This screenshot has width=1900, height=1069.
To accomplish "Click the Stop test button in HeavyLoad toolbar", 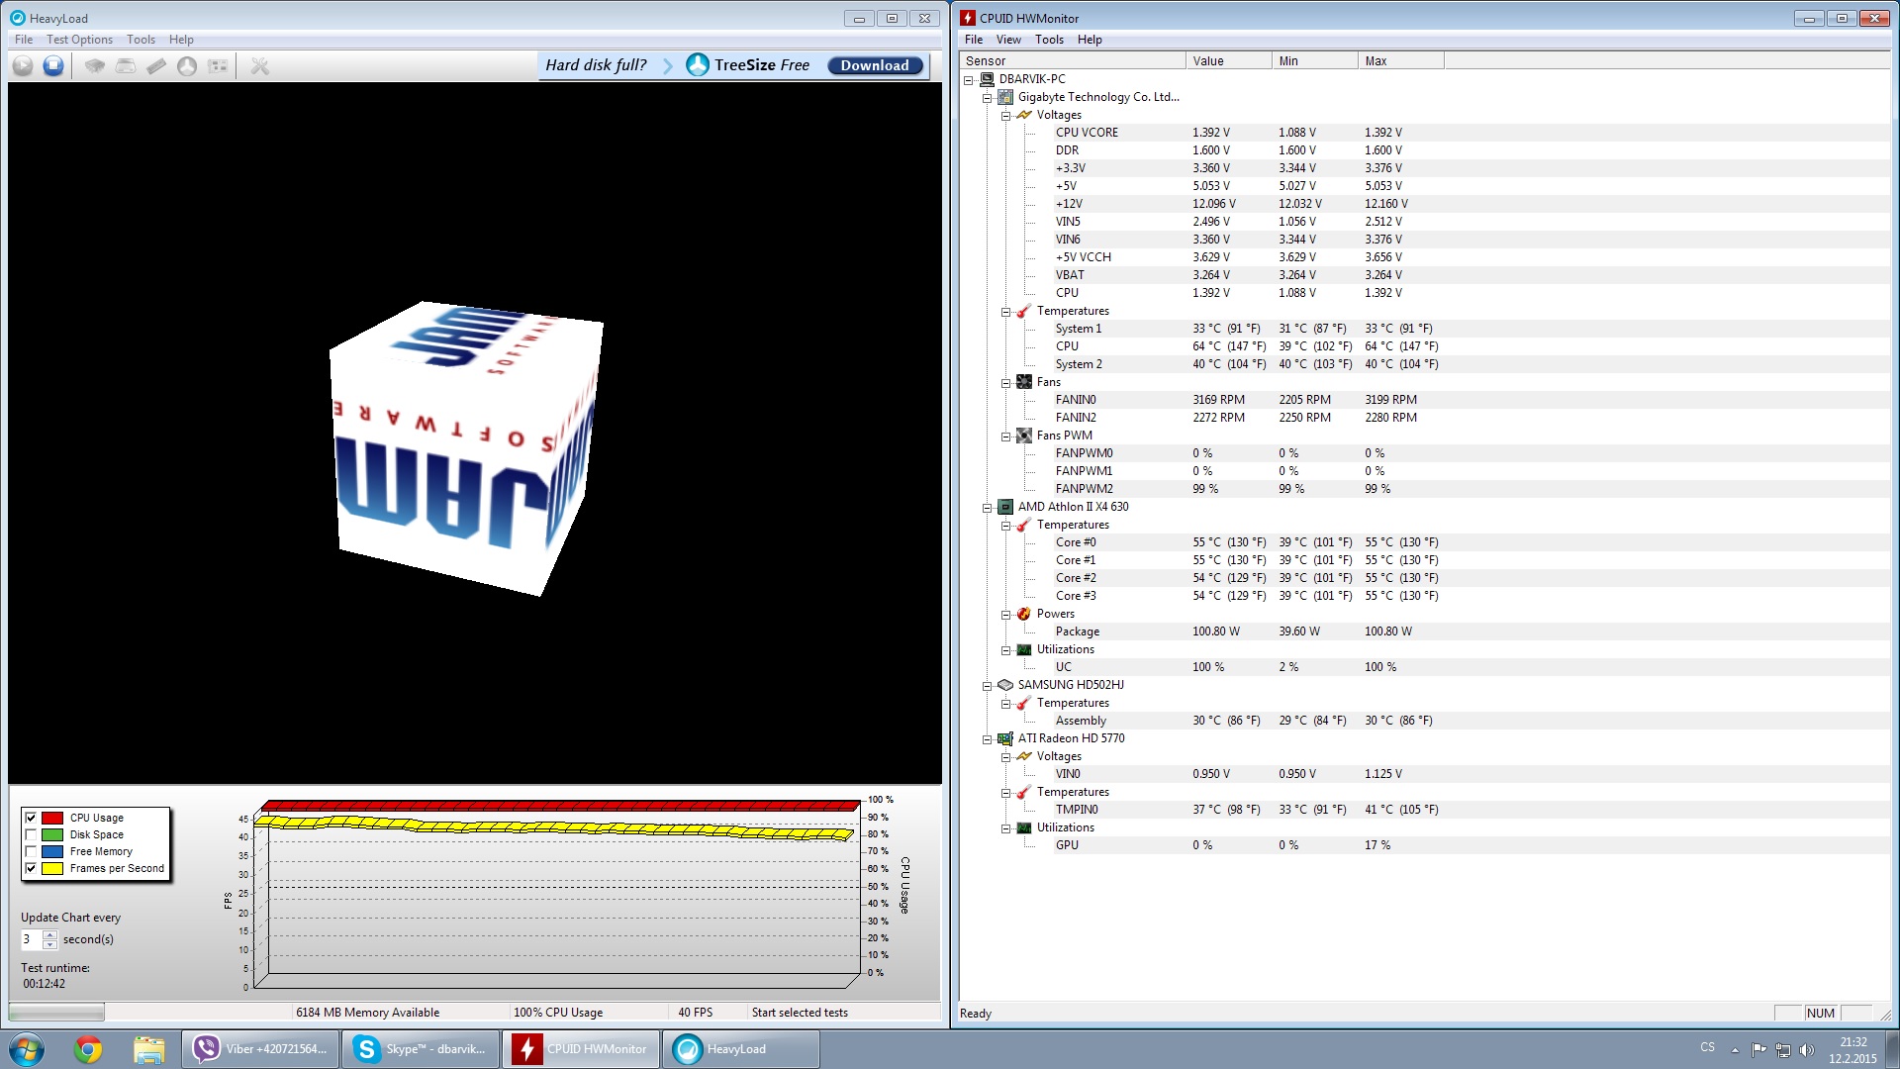I will [53, 65].
